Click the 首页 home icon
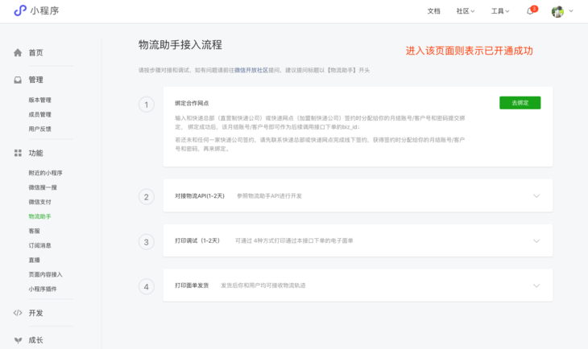588x349 pixels. pos(18,53)
